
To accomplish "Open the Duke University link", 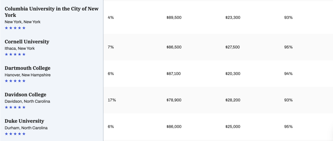I will coord(24,121).
